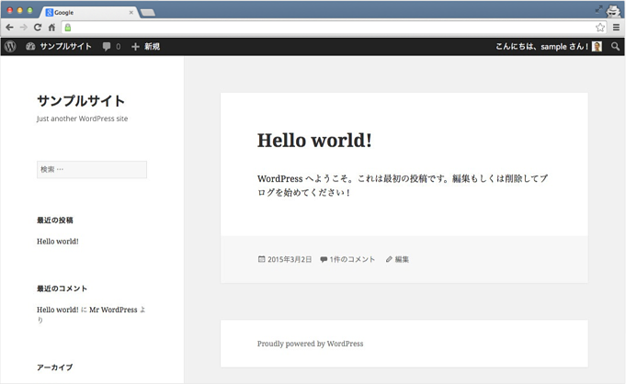626x384 pixels.
Task: Click the pencil icon beside 編集
Action: click(389, 259)
